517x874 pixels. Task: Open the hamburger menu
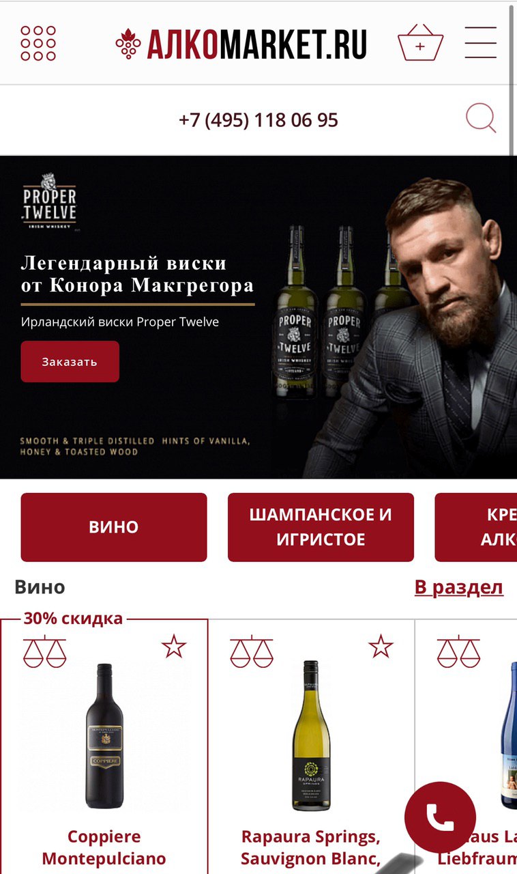(x=481, y=43)
